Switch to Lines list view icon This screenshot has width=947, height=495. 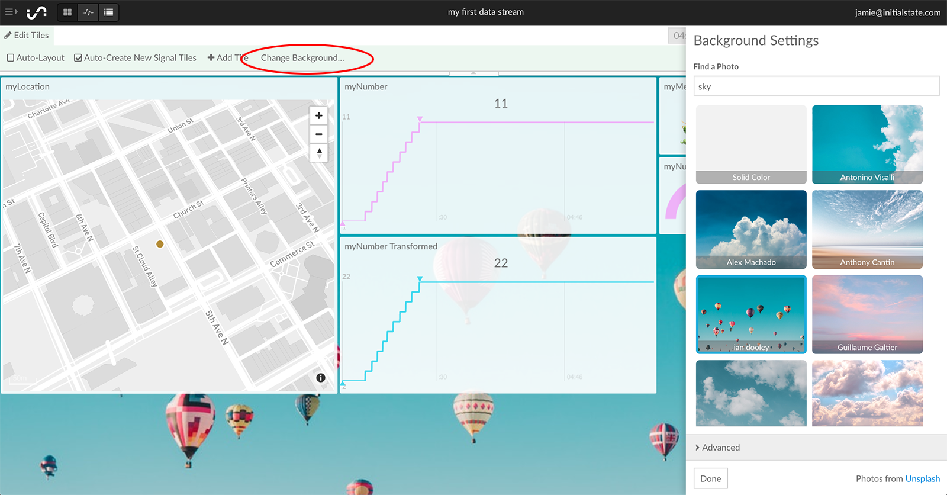click(108, 12)
